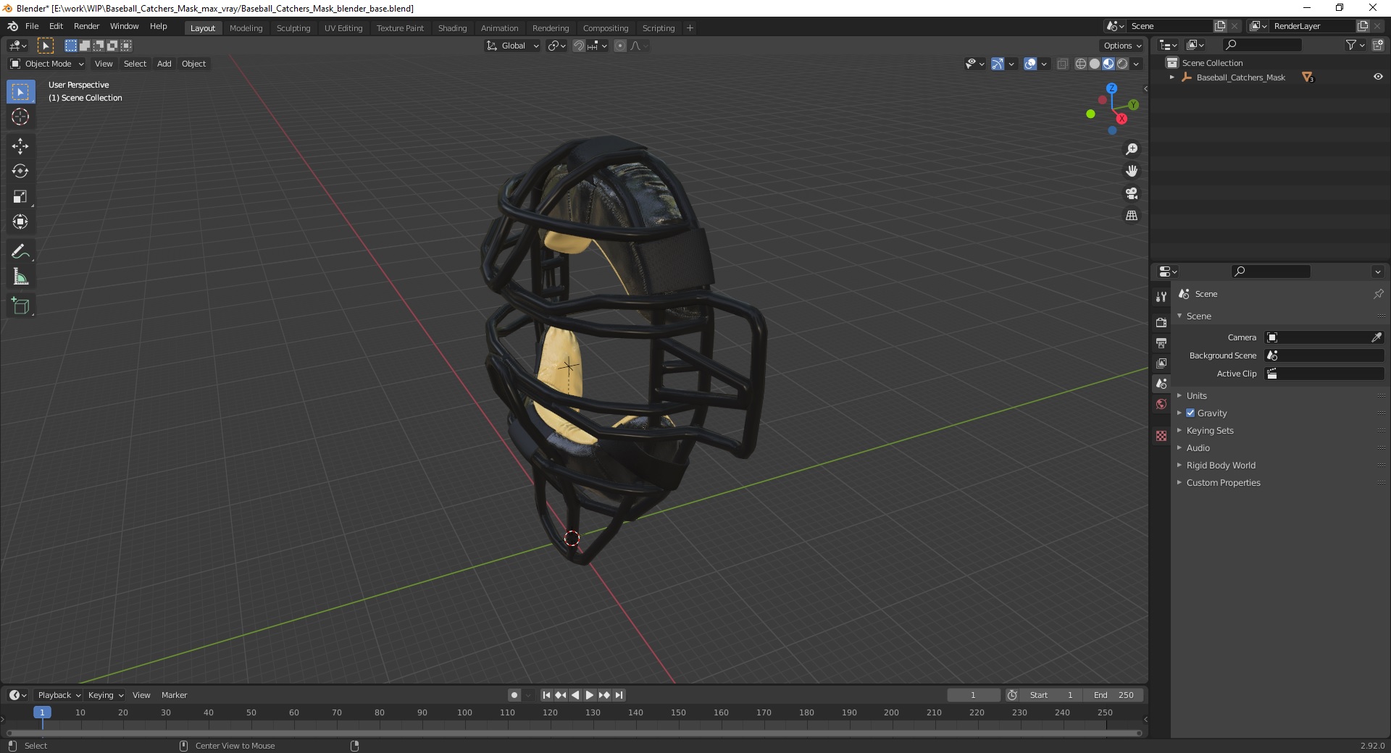1391x753 pixels.
Task: Play animation forward
Action: [590, 695]
